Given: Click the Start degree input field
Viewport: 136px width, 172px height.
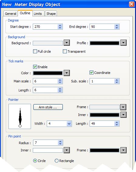Looking at the screenshot, I should pos(45,27).
